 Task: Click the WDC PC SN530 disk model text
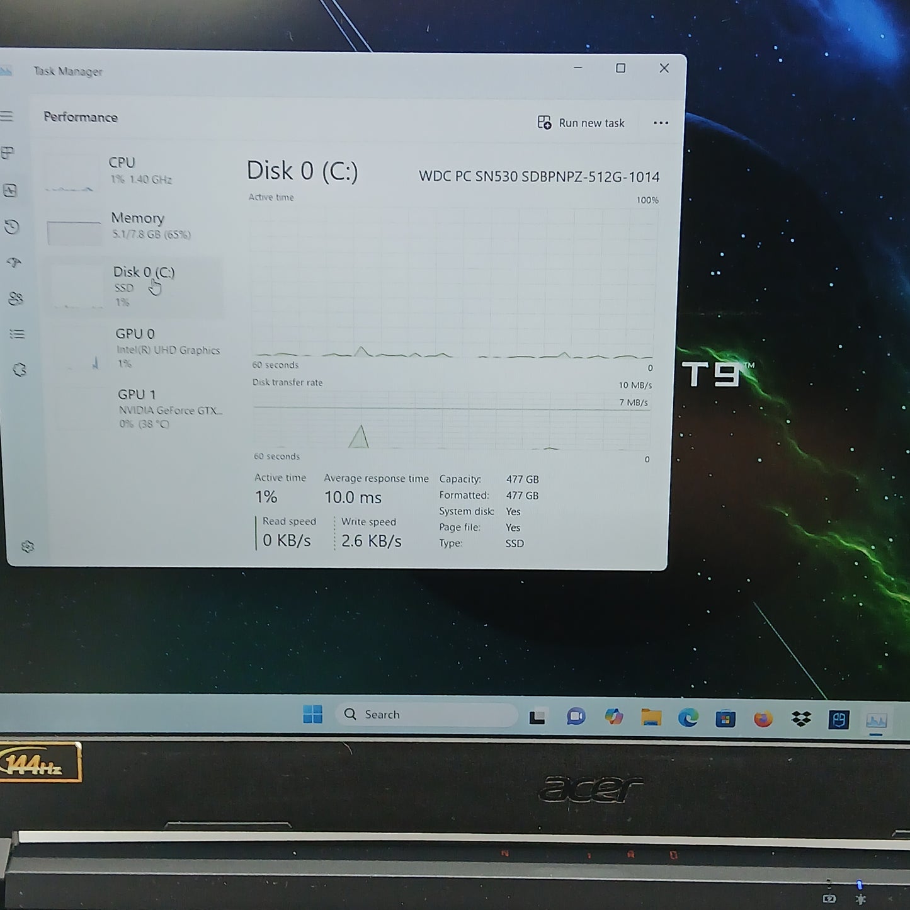[x=539, y=176]
